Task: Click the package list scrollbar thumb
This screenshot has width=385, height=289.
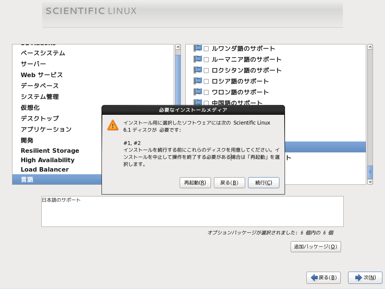Action: coord(370,172)
